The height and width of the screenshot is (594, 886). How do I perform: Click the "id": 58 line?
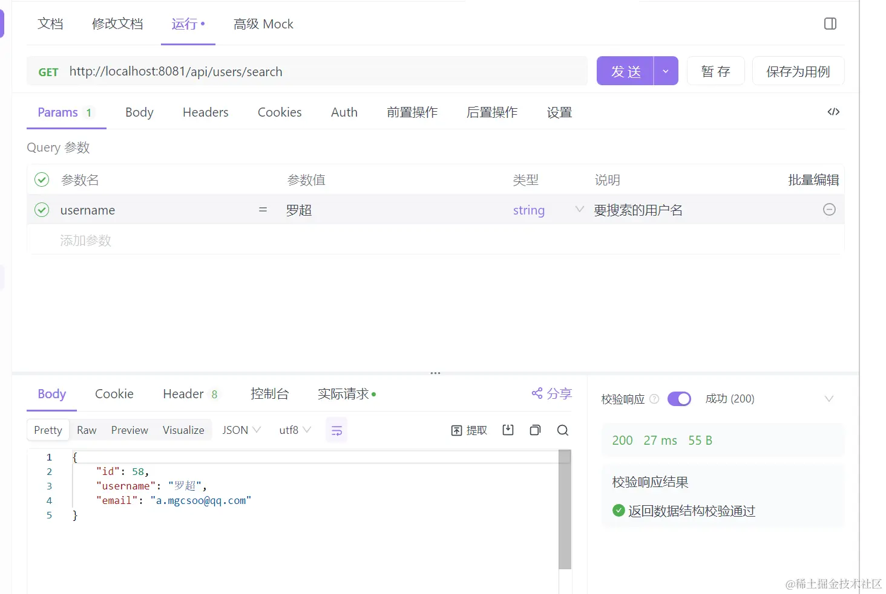[122, 471]
